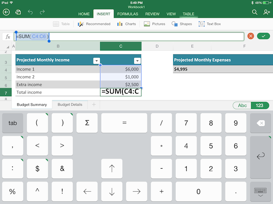The image size is (273, 204).
Task: Open Projected Monthly Income filter dropdown
Action: click(96, 61)
